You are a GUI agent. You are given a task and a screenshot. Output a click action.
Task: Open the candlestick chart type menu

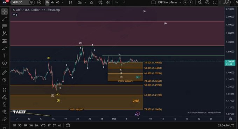70,2
